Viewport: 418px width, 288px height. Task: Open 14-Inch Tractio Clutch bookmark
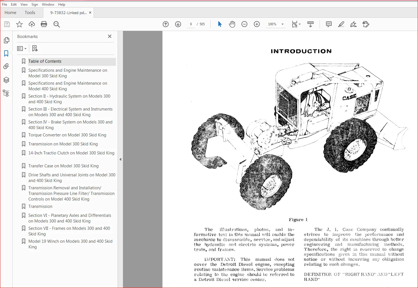point(71,153)
